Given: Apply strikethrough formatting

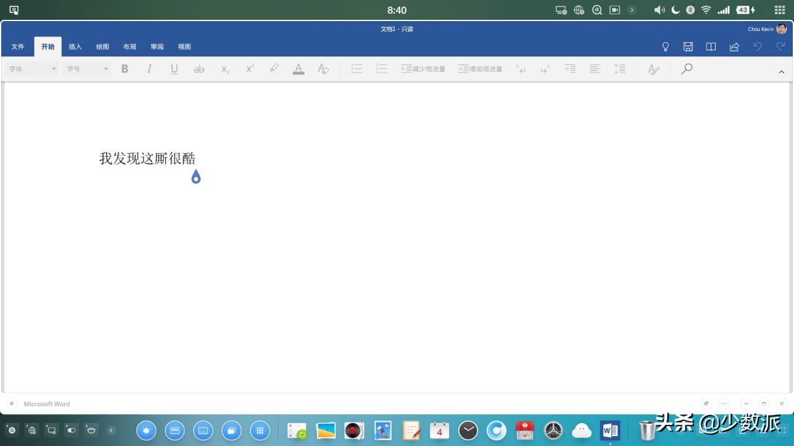Looking at the screenshot, I should click(199, 69).
